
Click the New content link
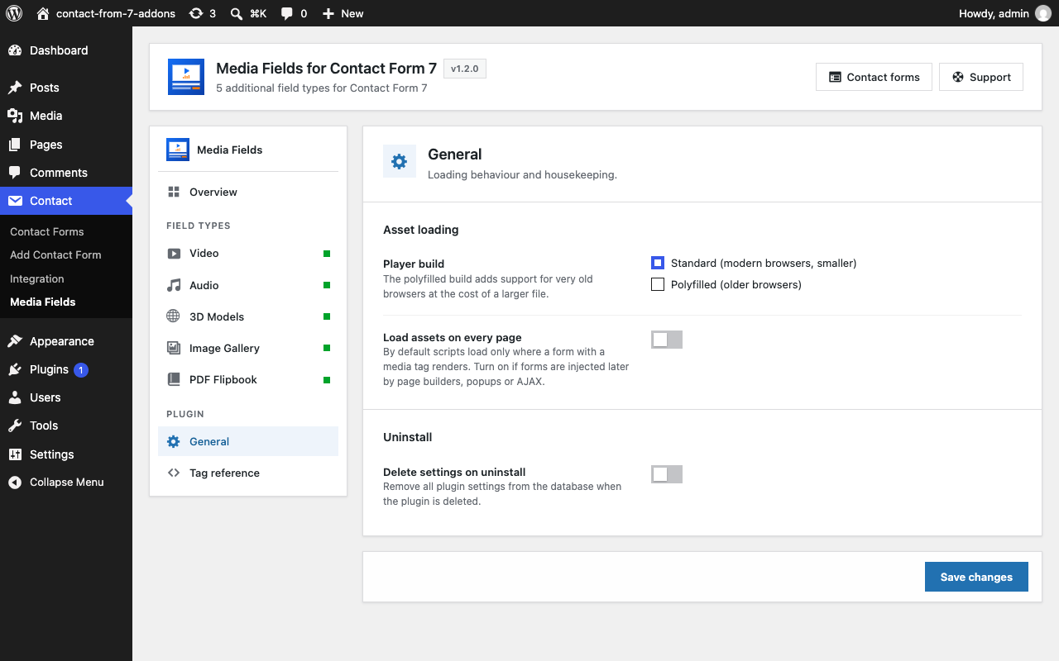(x=343, y=13)
